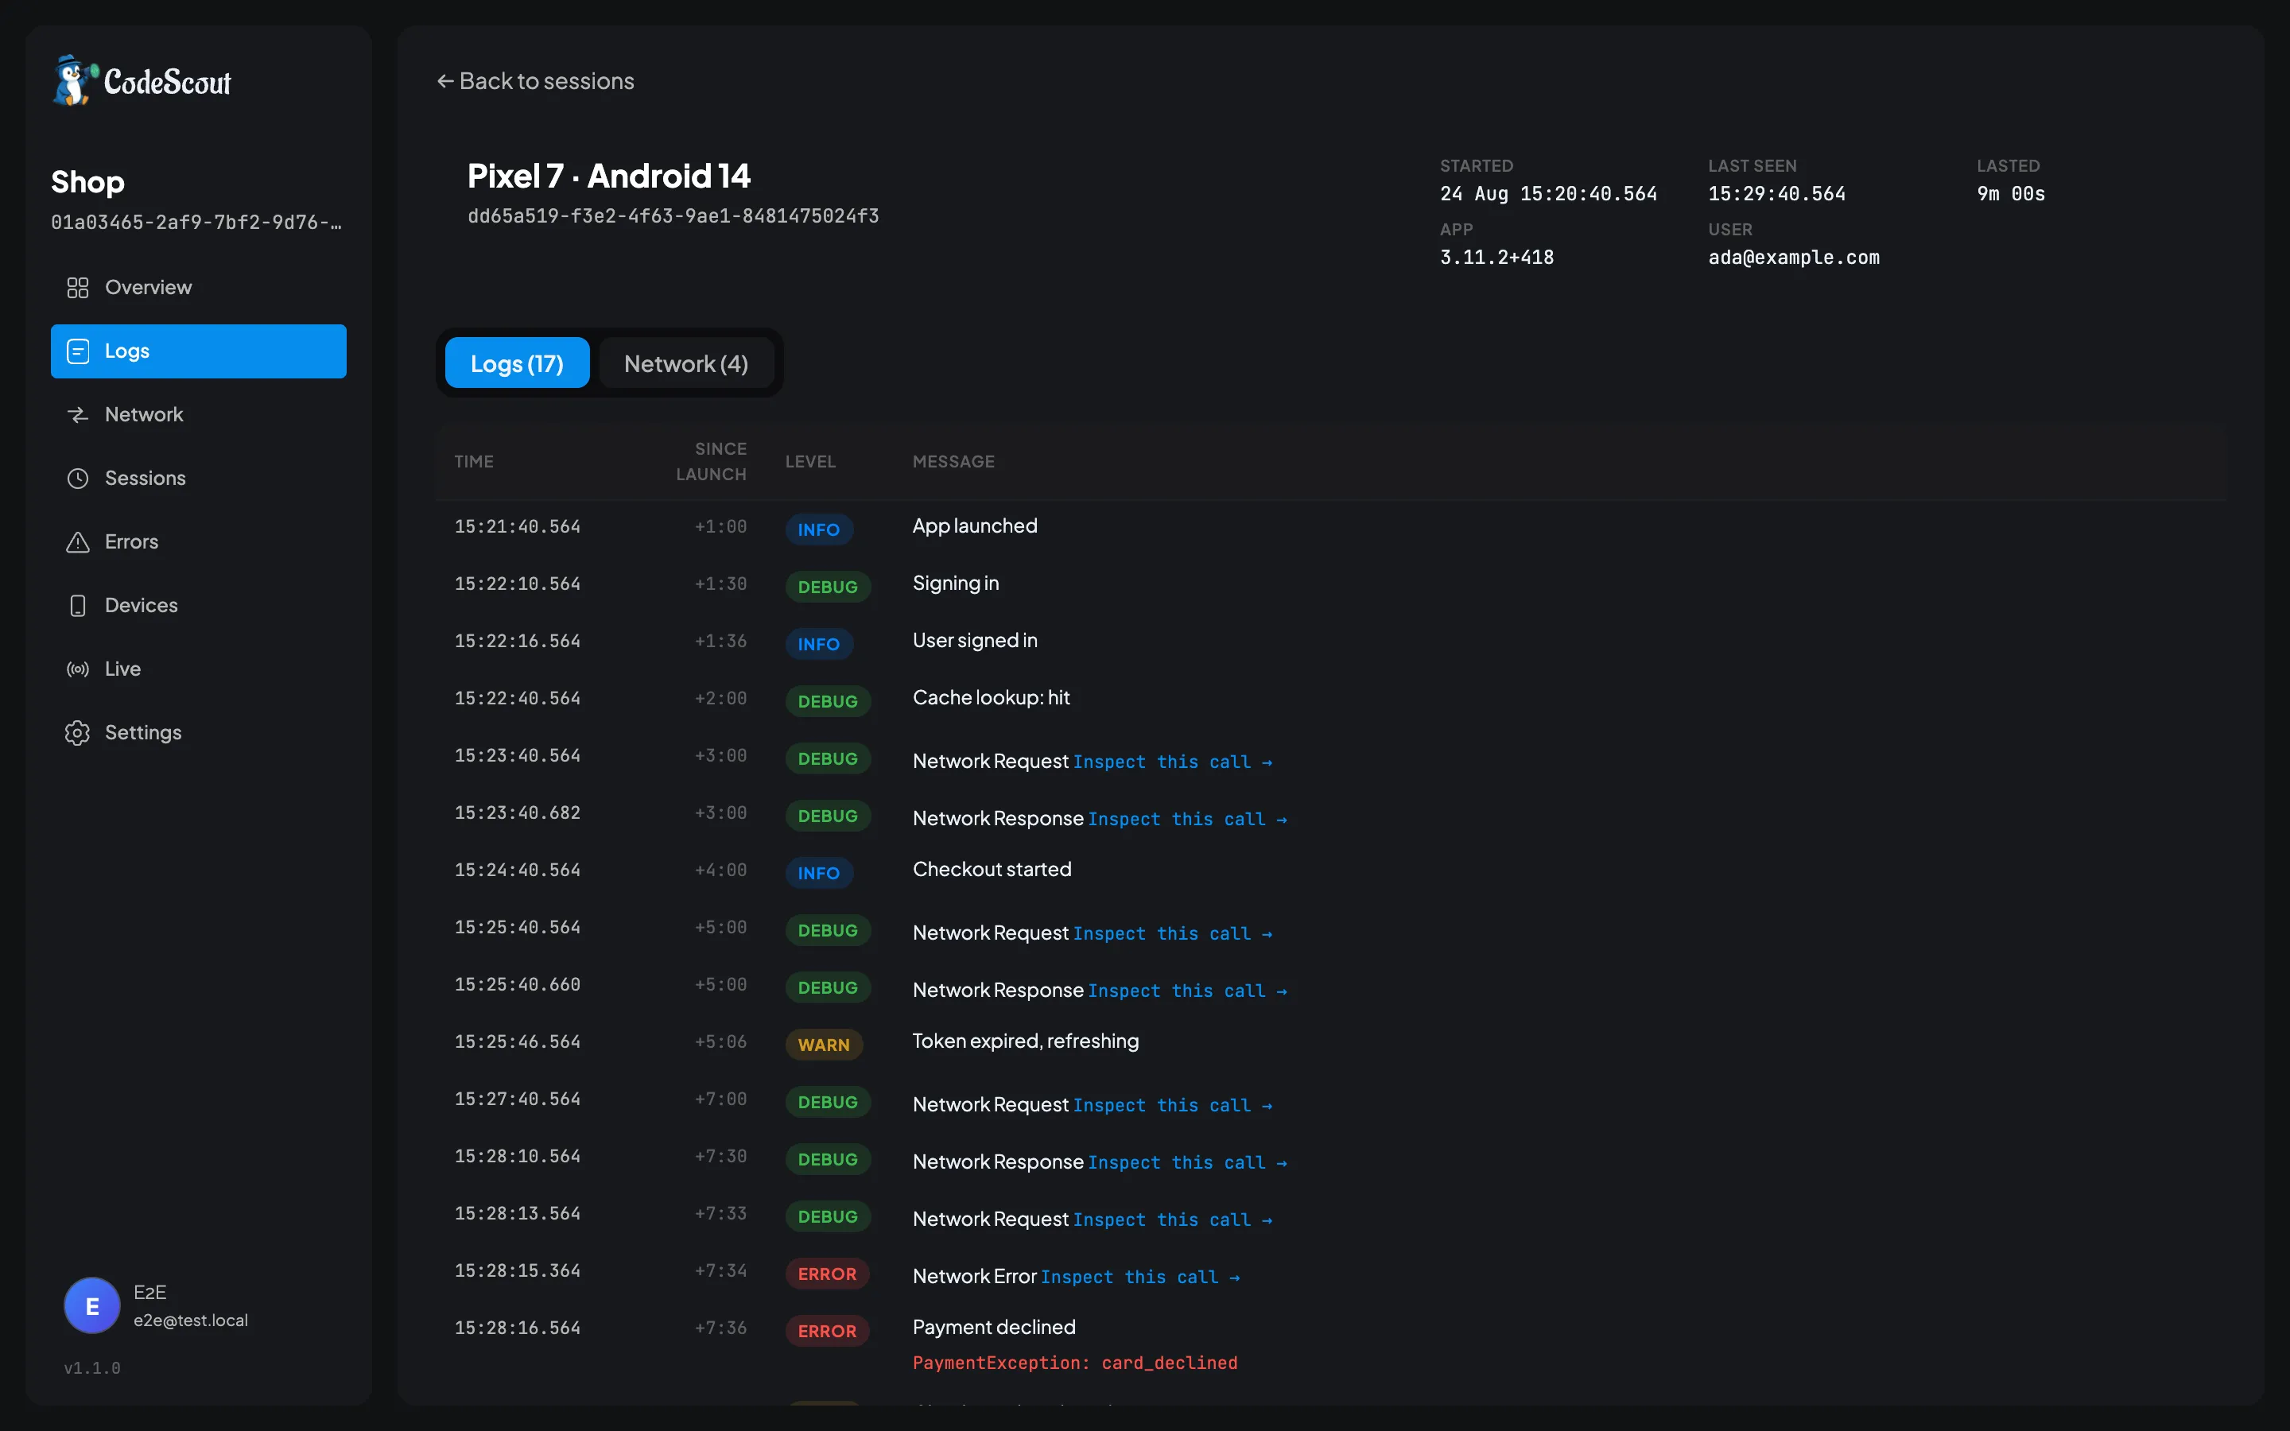Click the Errors warning triangle icon
Image resolution: width=2290 pixels, height=1431 pixels.
(78, 541)
